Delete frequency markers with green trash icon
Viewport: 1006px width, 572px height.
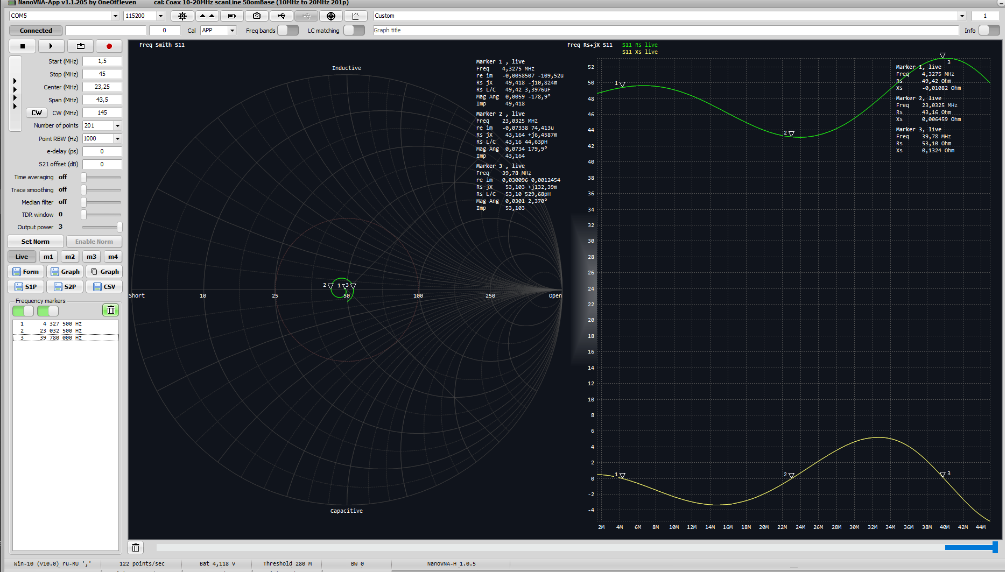tap(110, 310)
